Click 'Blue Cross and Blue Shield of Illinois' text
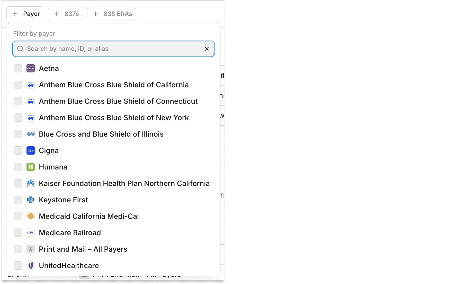The width and height of the screenshot is (465, 284). [x=101, y=134]
